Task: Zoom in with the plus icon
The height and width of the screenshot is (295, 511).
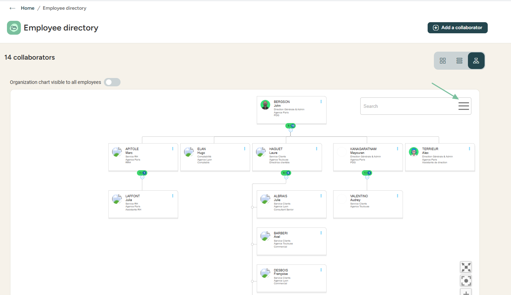Action: pyautogui.click(x=466, y=292)
